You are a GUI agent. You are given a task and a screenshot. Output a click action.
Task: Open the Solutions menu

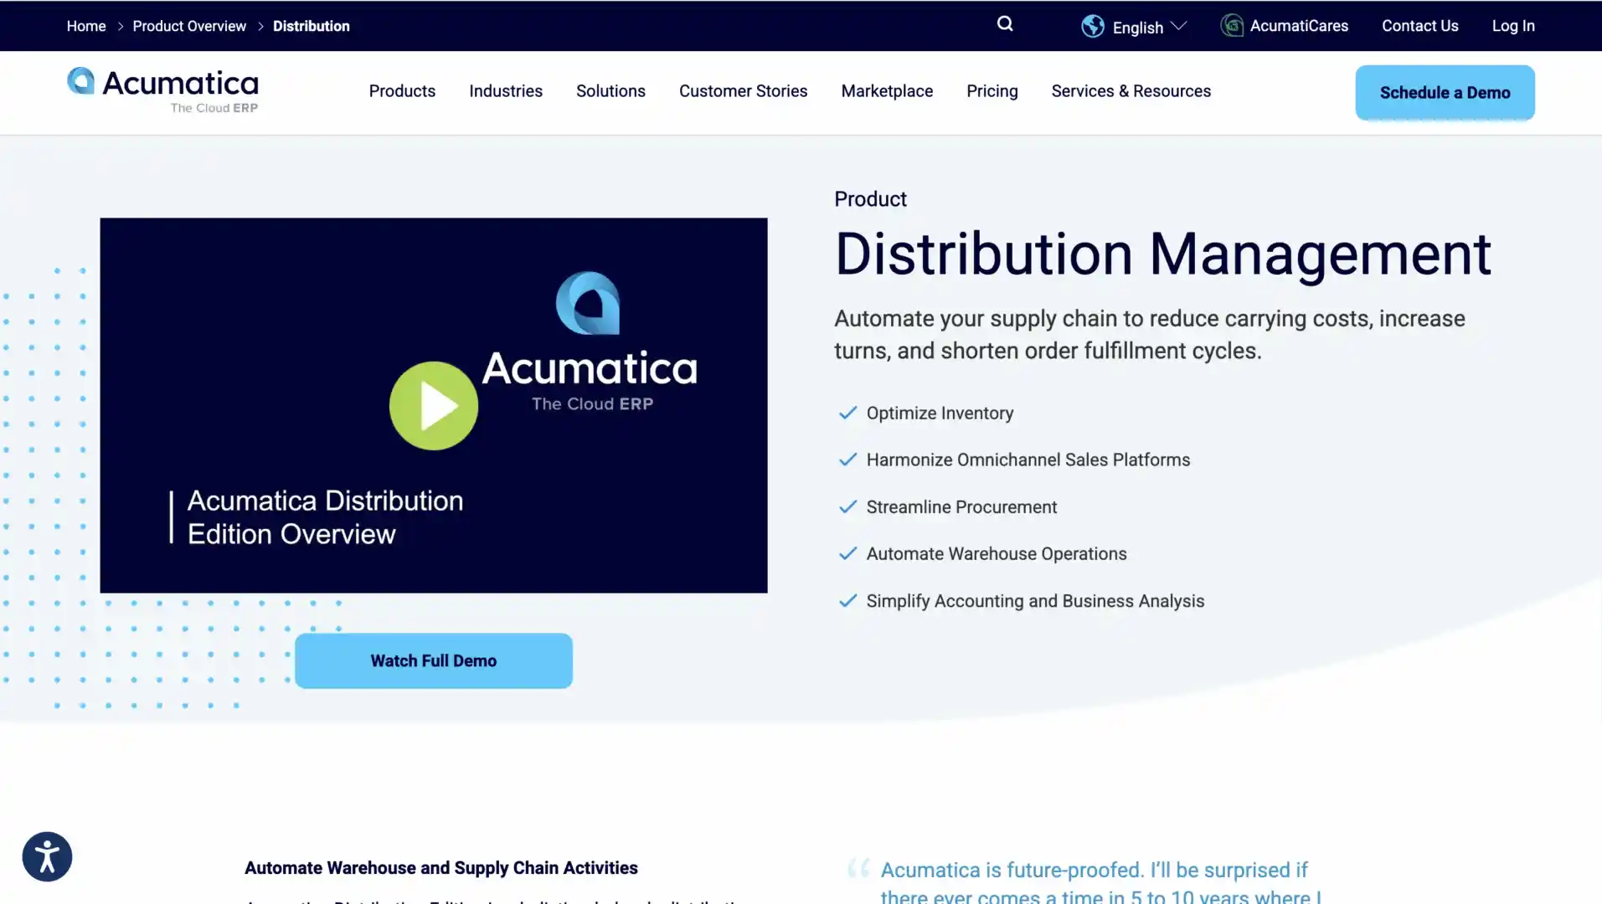click(610, 91)
